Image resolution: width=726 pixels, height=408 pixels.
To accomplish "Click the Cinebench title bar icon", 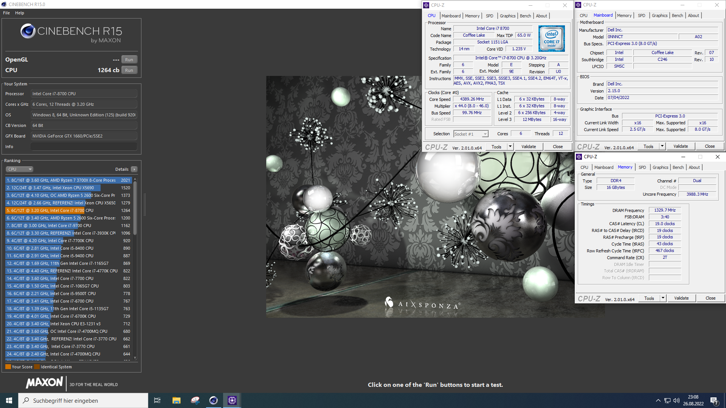I will click(4, 5).
